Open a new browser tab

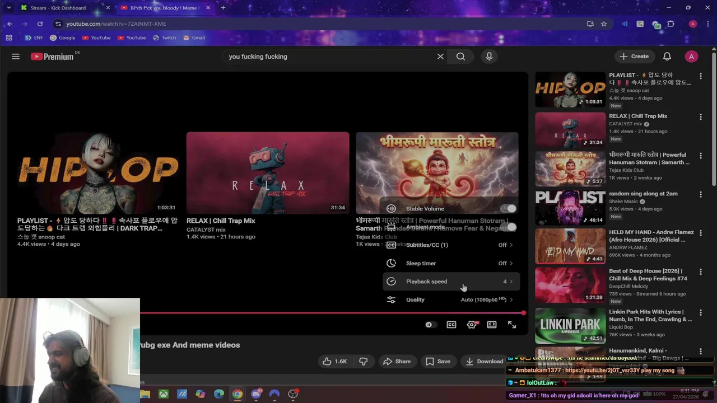pos(223,8)
